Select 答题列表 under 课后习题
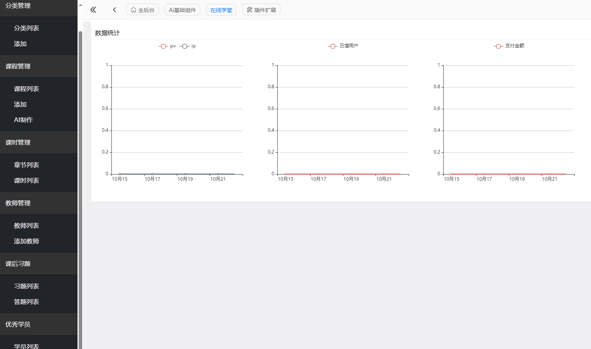The height and width of the screenshot is (349, 591). 26,302
